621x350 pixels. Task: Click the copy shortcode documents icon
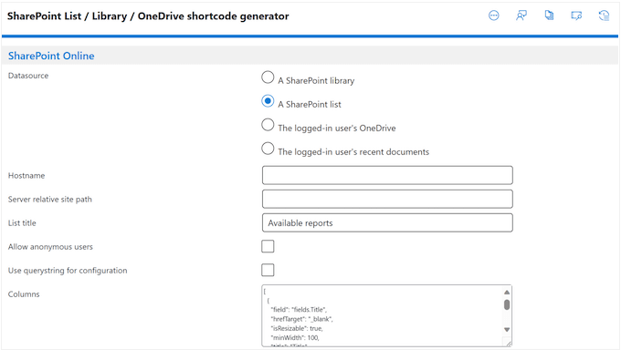click(x=549, y=15)
